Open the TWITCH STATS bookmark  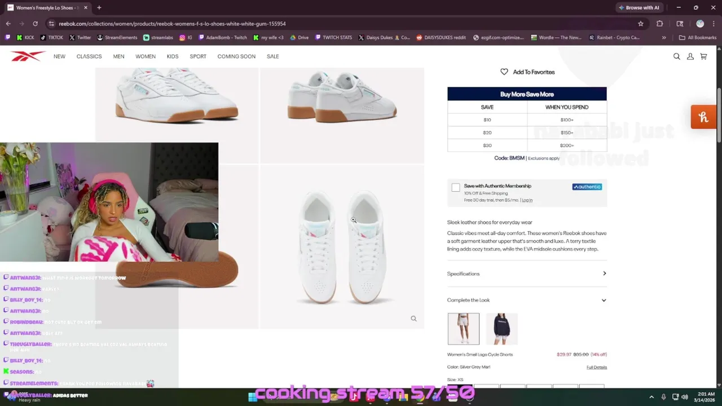click(334, 38)
